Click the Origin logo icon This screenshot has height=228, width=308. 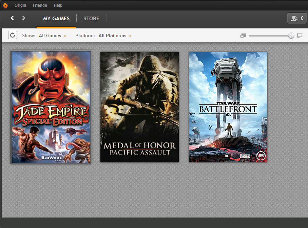(x=5, y=5)
